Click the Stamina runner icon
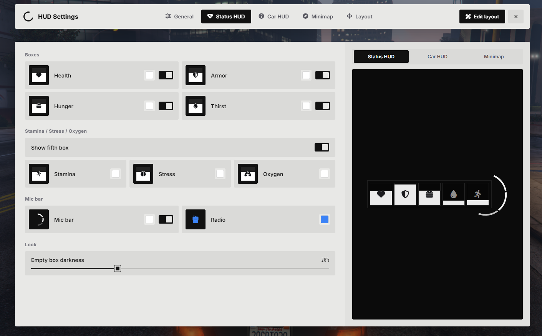 pos(39,174)
